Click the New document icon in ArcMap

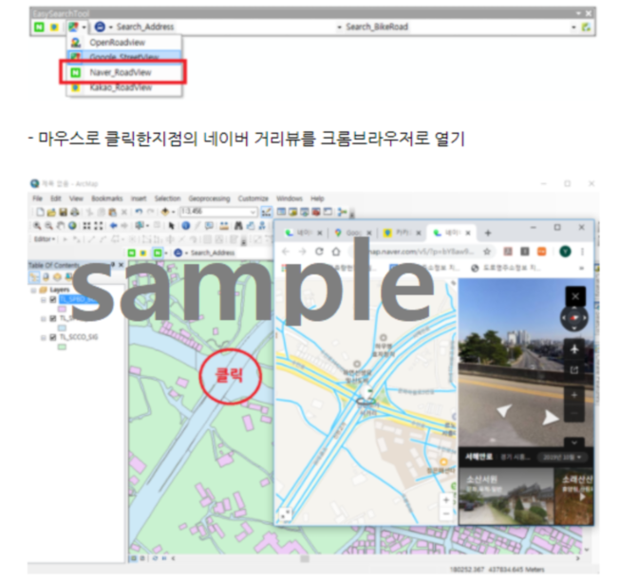40,212
